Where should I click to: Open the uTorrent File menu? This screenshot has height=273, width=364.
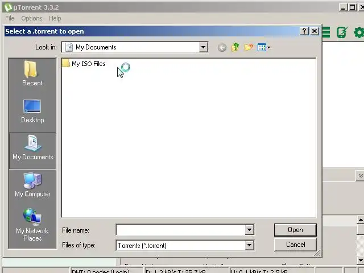coord(10,18)
